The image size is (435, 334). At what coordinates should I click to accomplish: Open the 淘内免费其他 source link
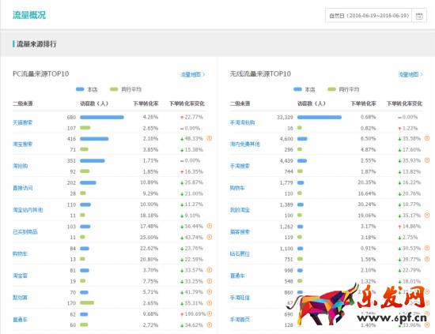point(245,144)
